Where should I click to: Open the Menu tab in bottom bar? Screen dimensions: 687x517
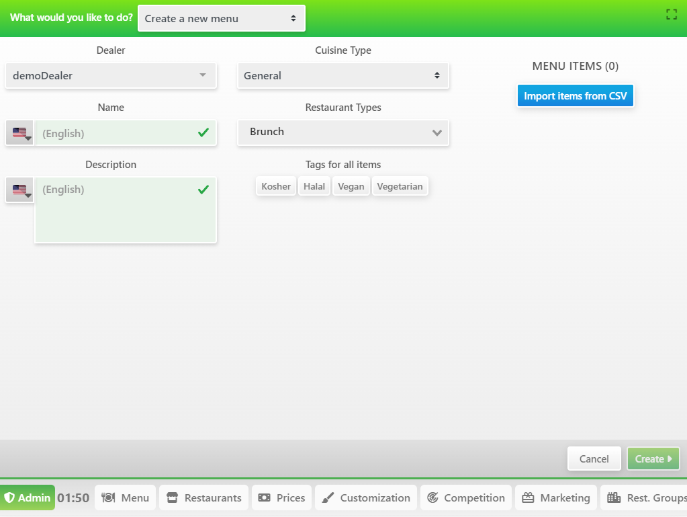(126, 498)
